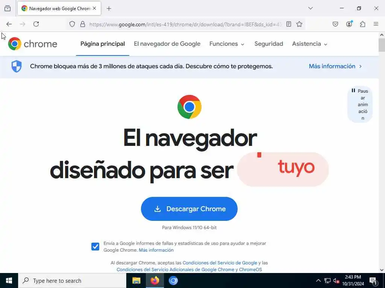Click the URL address bar field
Viewport: 385px width, 288px height.
point(185,24)
